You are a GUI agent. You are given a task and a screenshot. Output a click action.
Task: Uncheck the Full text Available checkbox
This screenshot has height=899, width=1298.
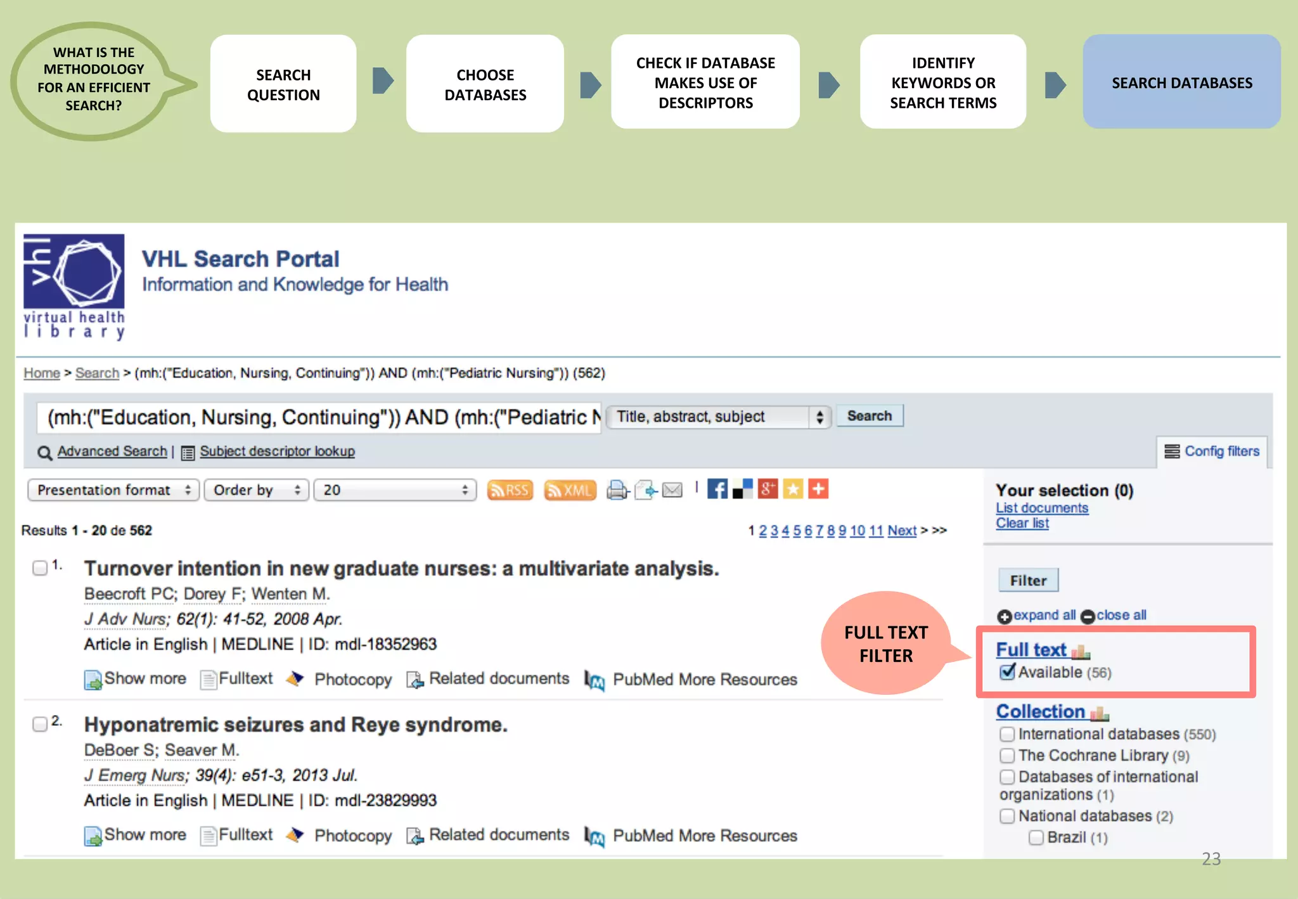pos(1007,671)
